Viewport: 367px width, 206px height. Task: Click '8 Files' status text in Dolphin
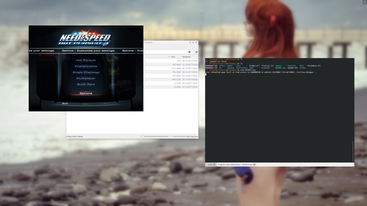click(75, 137)
